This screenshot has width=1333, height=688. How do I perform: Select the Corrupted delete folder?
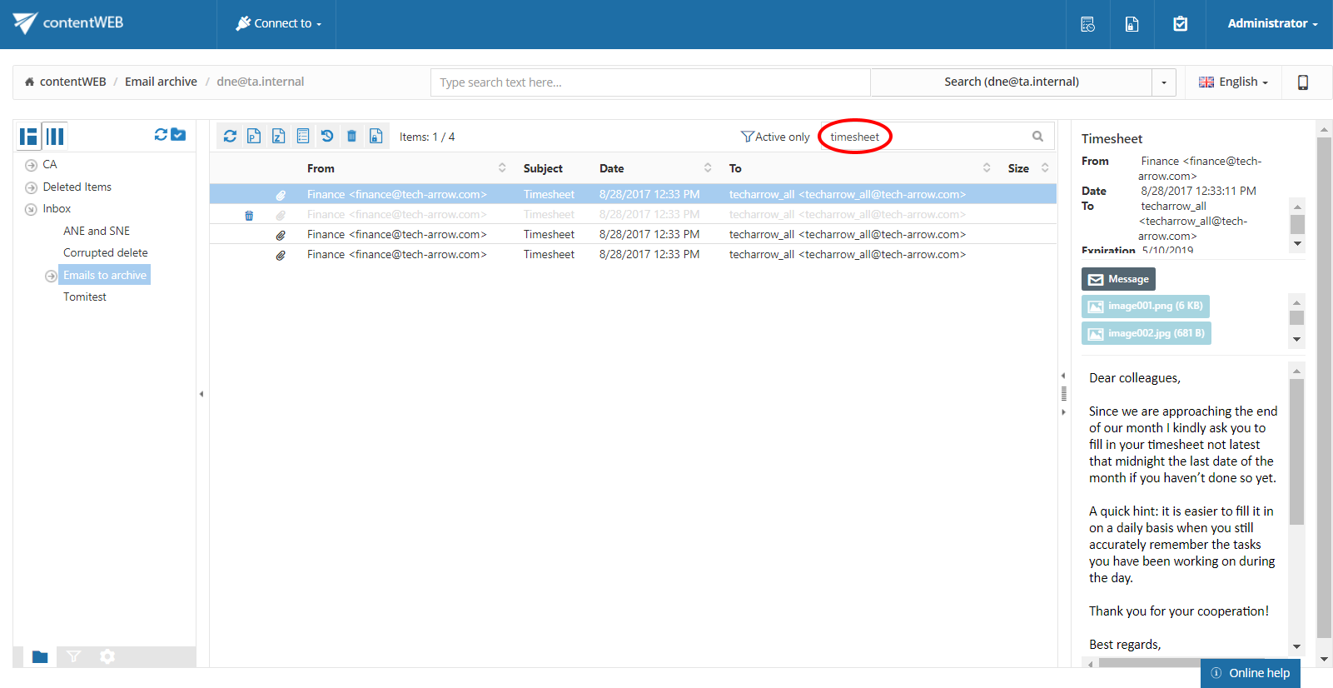[106, 252]
